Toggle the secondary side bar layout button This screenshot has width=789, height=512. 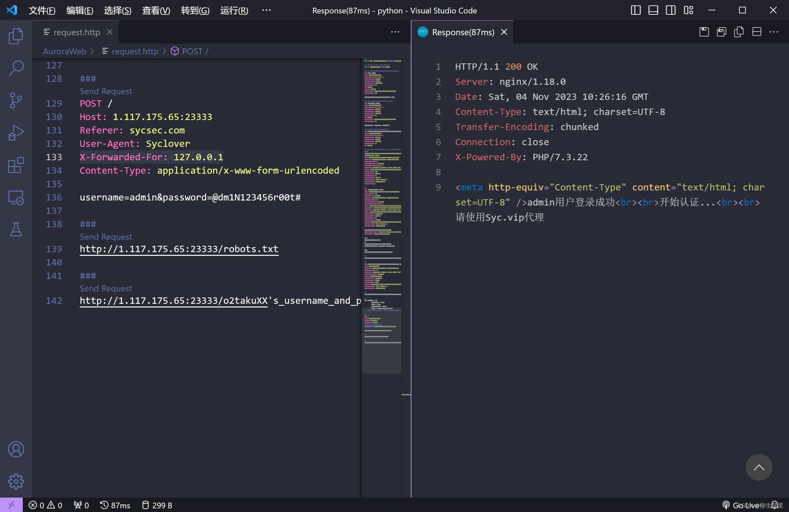(670, 10)
